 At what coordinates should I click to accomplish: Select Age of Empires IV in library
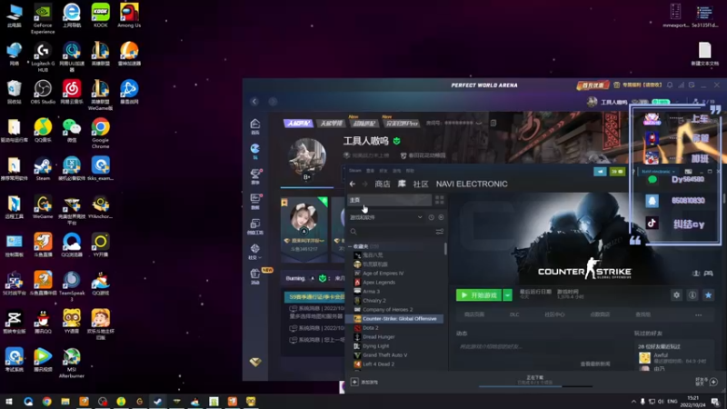coord(383,274)
